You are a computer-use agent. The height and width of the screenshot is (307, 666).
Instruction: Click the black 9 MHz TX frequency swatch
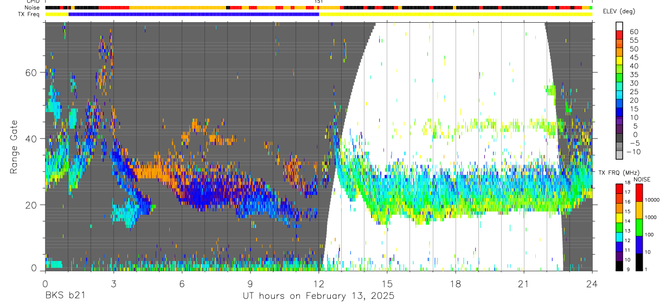pyautogui.click(x=619, y=266)
